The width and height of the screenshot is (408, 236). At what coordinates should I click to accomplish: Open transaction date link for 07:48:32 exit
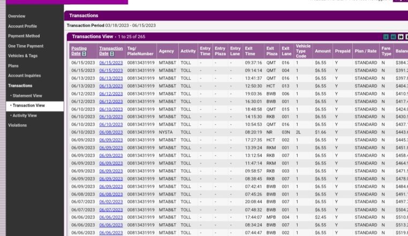tap(111, 210)
